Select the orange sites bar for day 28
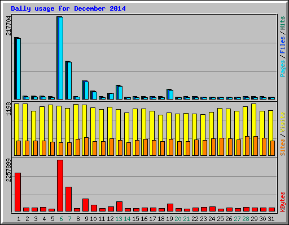289x225 pixels. pyautogui.click(x=247, y=146)
